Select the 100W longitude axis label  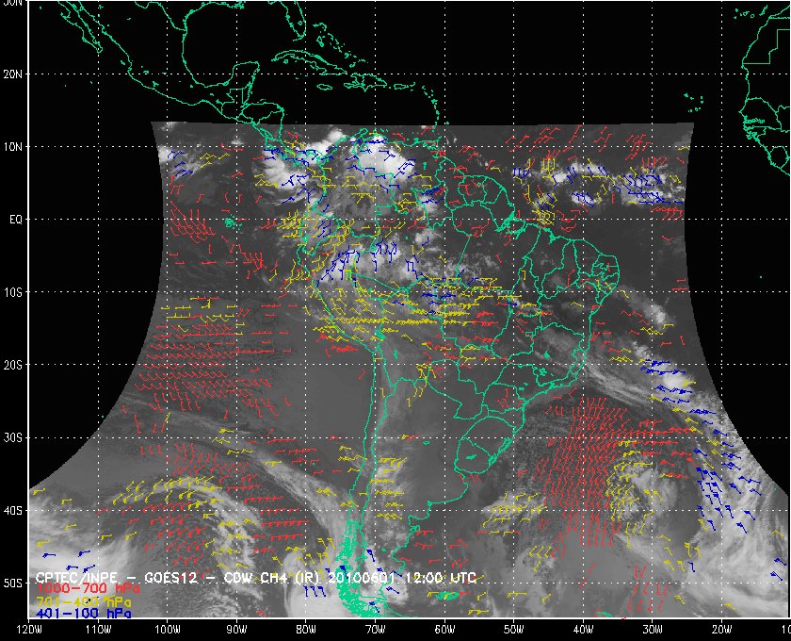click(x=167, y=630)
